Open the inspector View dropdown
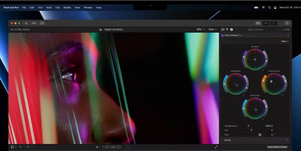 (285, 41)
